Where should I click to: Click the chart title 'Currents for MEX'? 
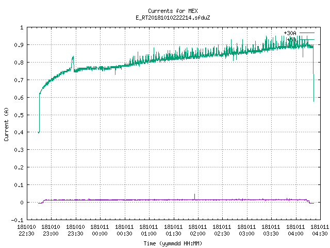pos(173,11)
